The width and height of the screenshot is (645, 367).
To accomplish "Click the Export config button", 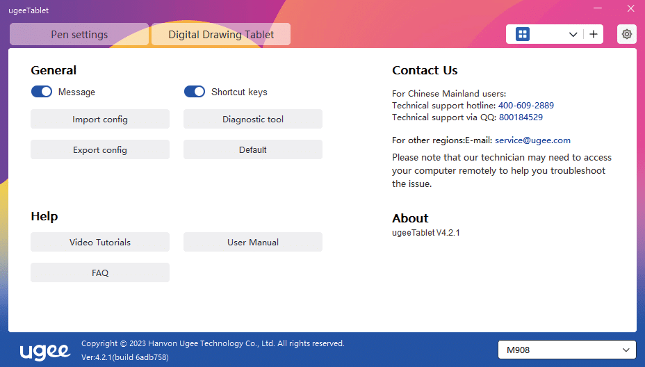I will click(100, 149).
